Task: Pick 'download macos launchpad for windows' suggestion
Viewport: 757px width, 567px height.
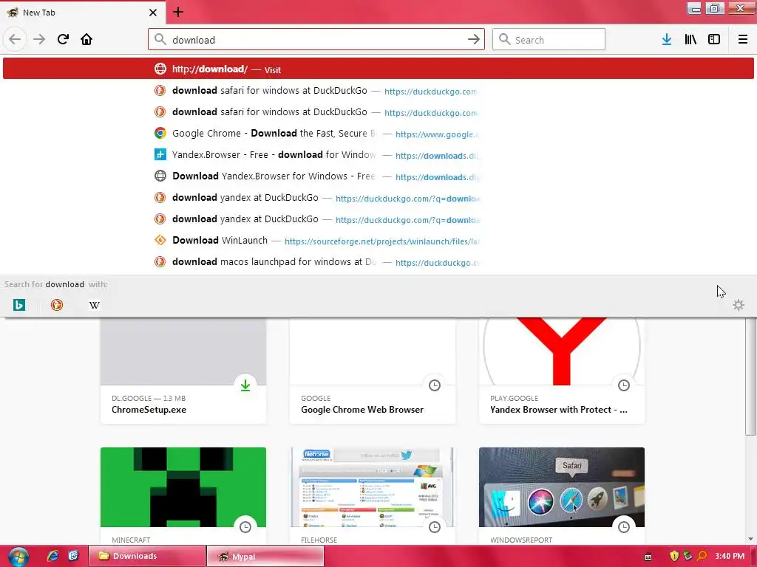Action: [x=378, y=262]
